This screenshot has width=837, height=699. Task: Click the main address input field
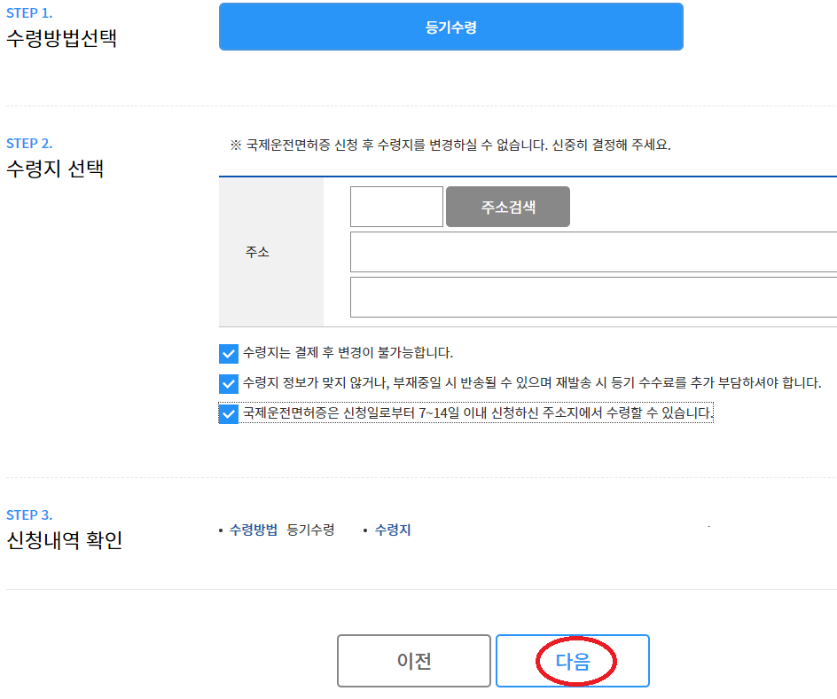click(593, 252)
